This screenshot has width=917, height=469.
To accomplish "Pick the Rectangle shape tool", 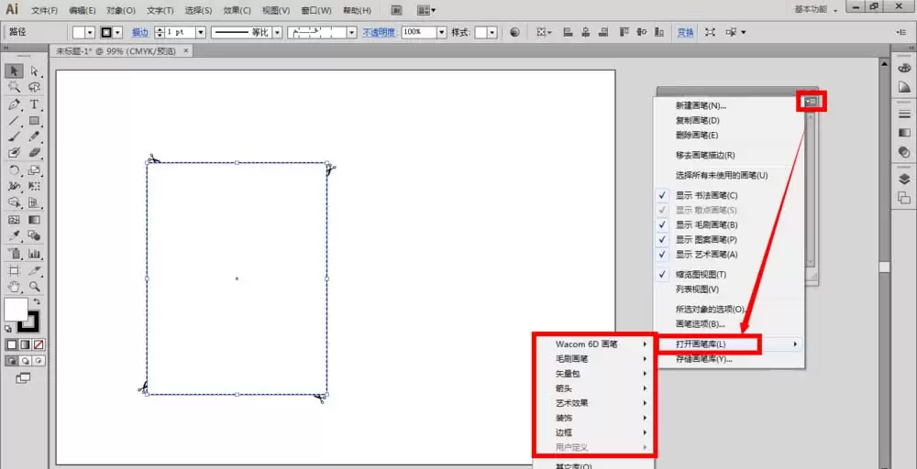I will click(x=34, y=121).
